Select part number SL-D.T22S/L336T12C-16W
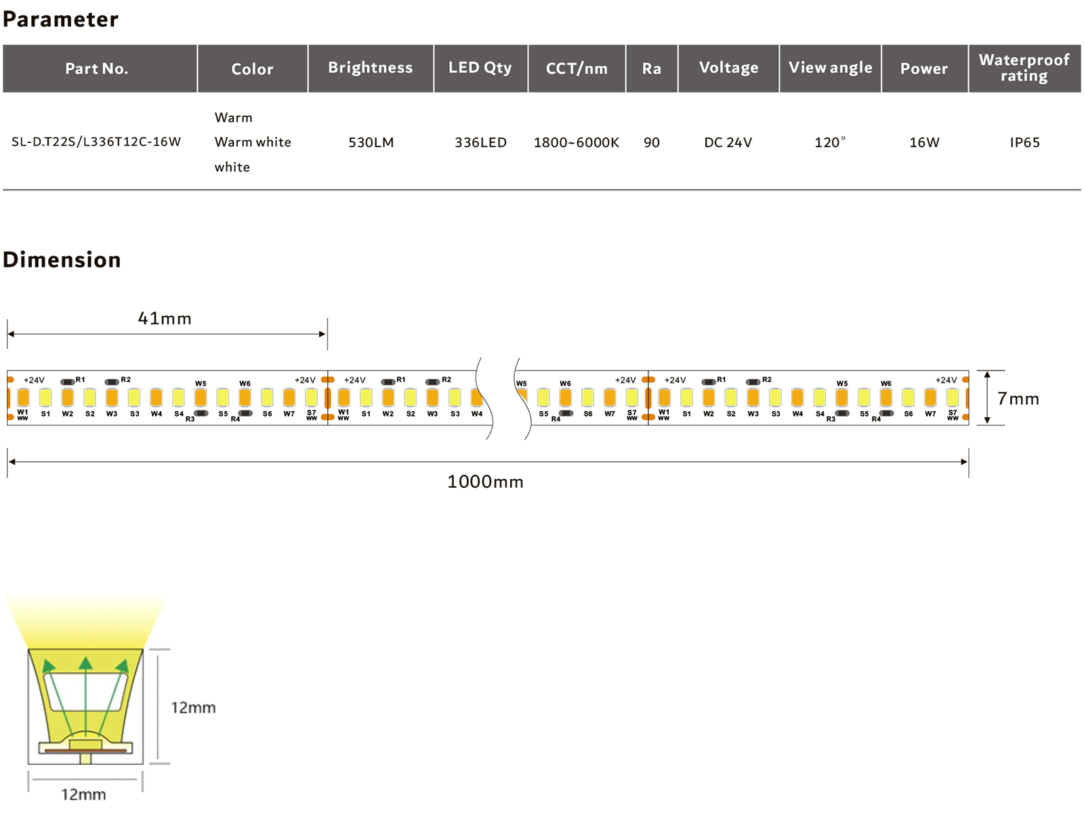The image size is (1084, 823). 96,142
